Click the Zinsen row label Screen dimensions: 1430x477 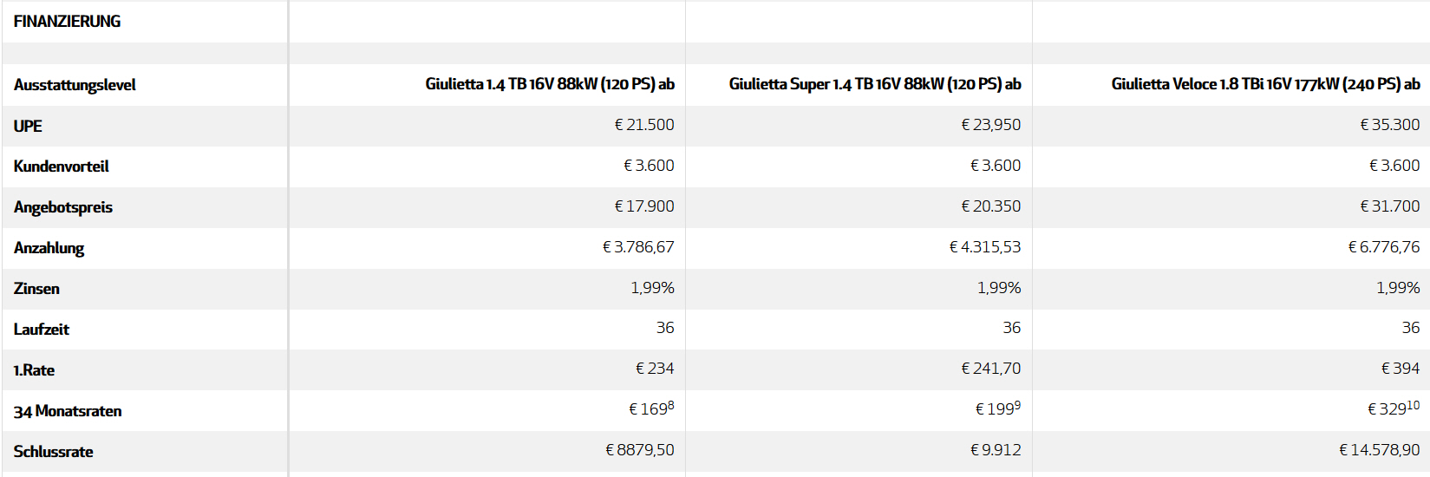[x=36, y=289]
